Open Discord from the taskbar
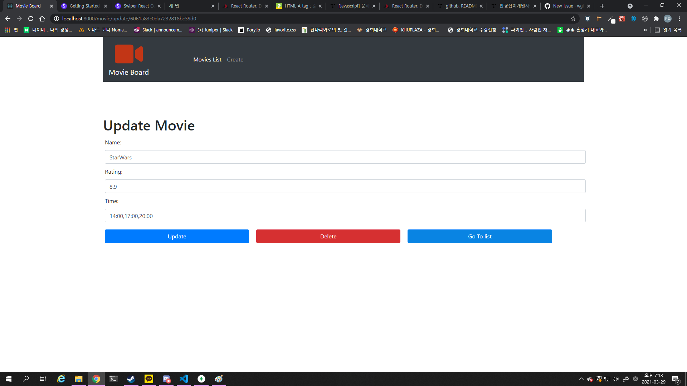The height and width of the screenshot is (386, 687). point(166,379)
